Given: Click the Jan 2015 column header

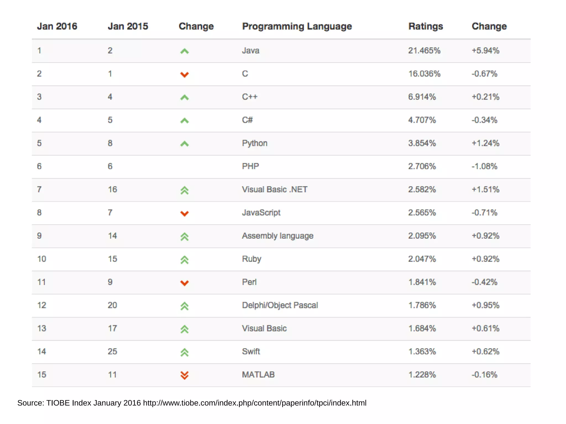Looking at the screenshot, I should (128, 26).
